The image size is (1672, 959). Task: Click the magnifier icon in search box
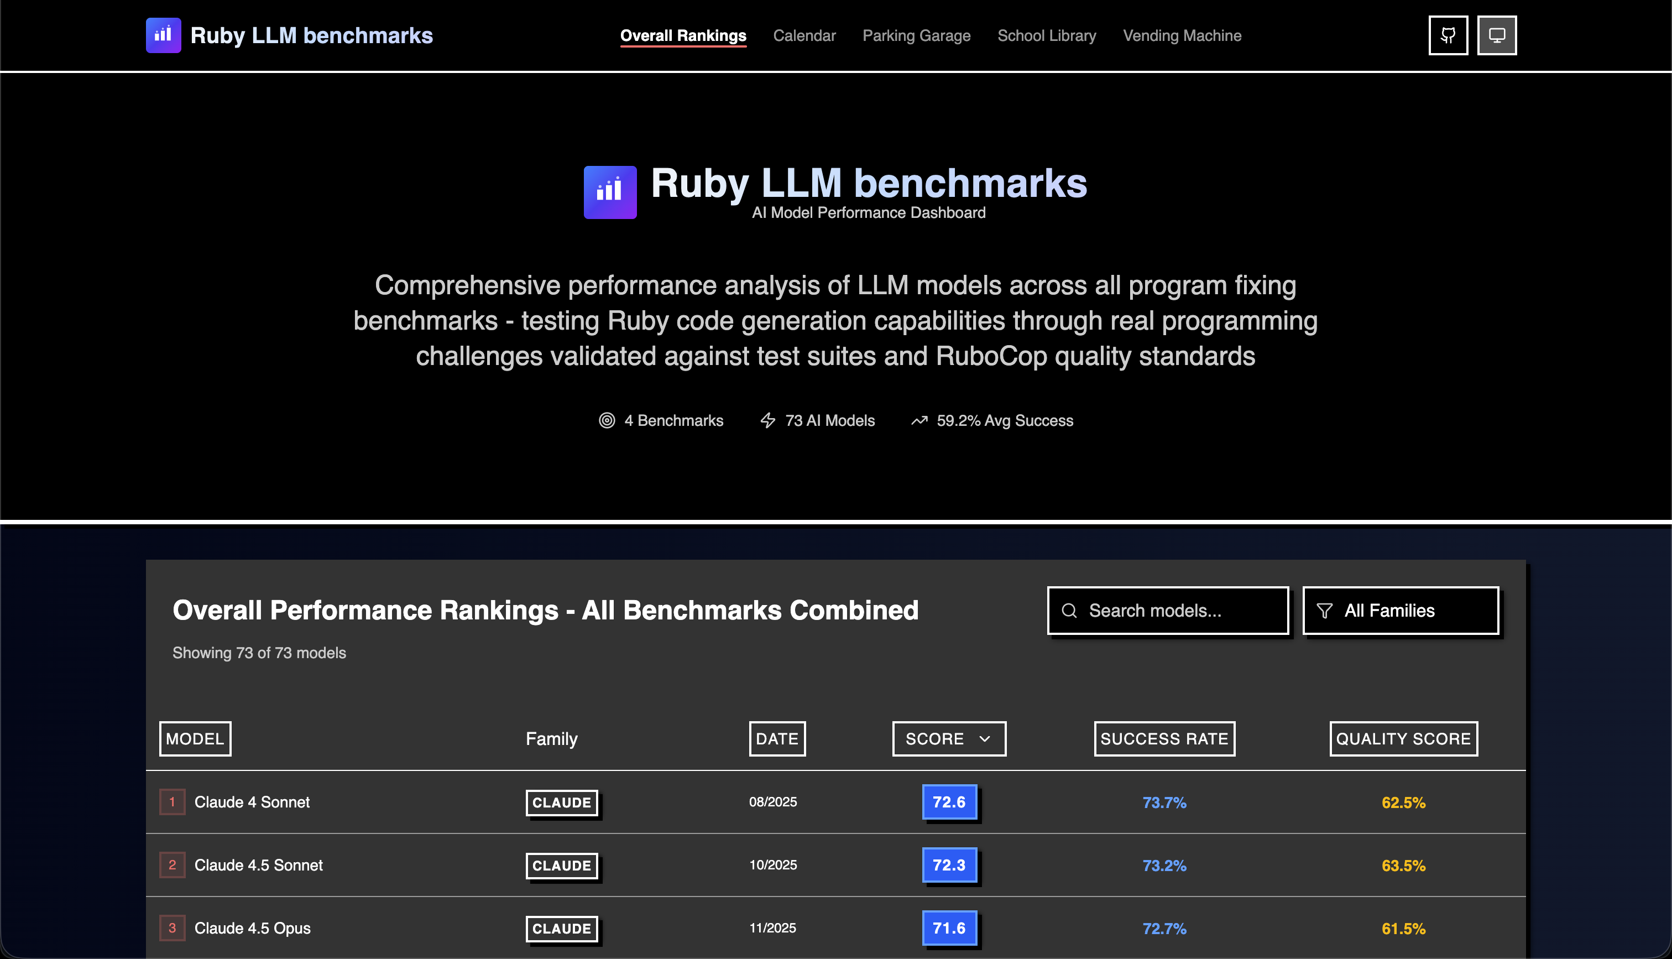tap(1069, 611)
